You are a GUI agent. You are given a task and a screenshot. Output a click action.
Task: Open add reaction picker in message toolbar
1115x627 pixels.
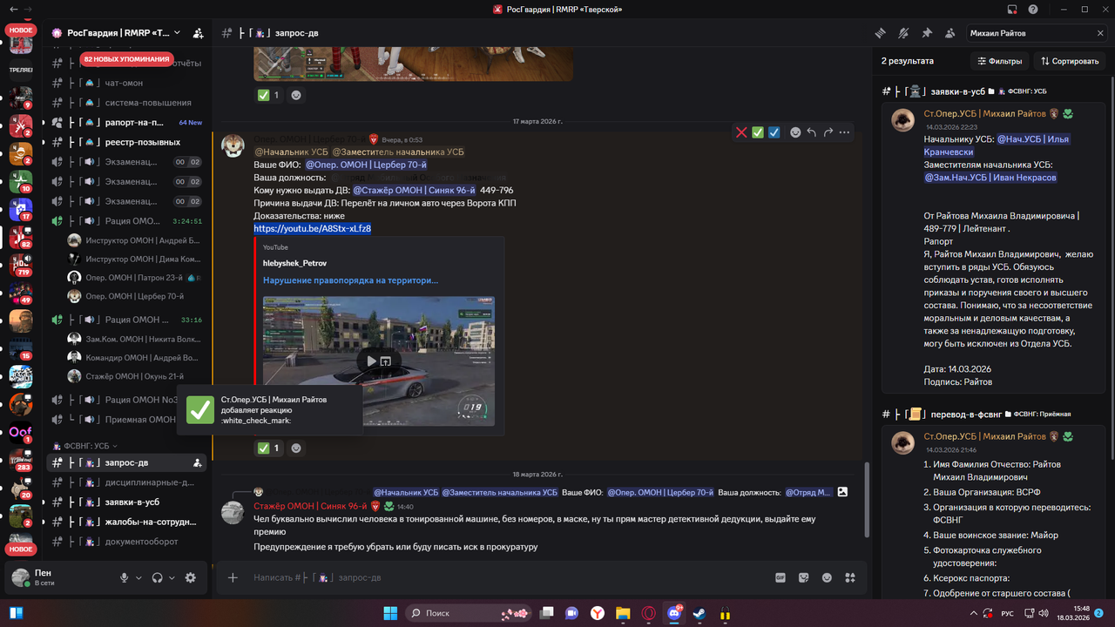[795, 132]
